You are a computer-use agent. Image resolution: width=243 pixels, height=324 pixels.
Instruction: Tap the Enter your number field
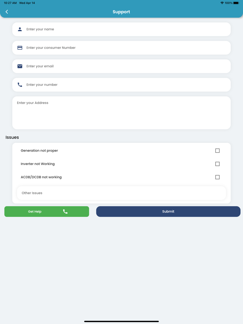pos(125,85)
